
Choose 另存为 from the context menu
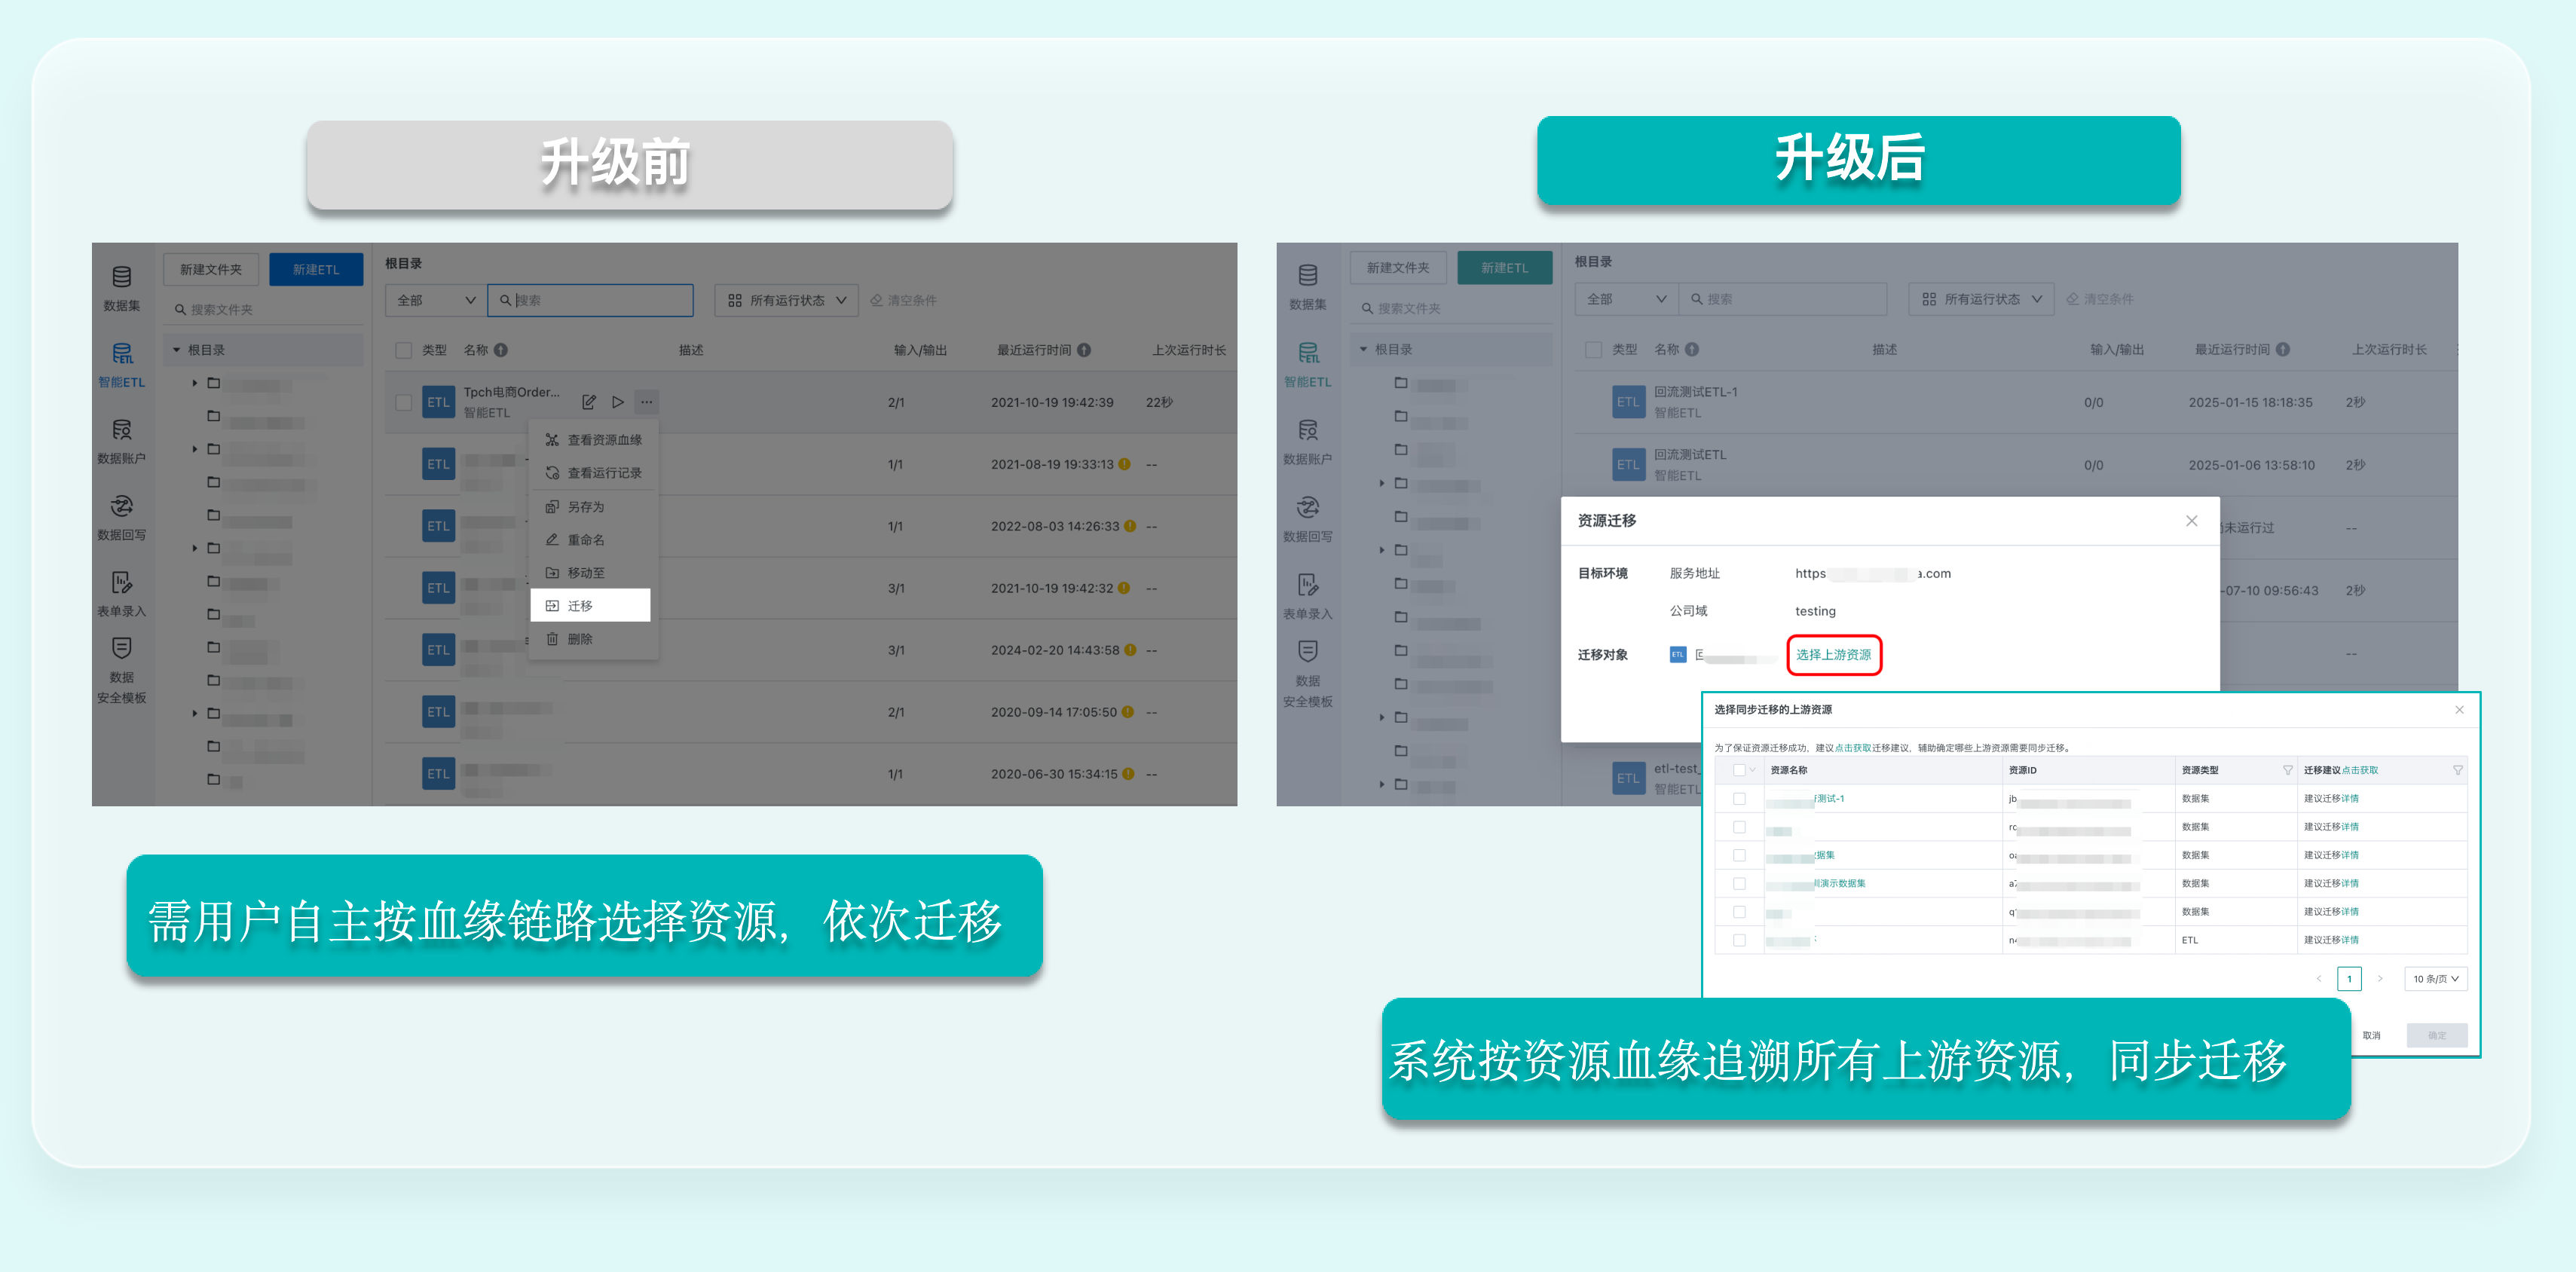coord(594,507)
